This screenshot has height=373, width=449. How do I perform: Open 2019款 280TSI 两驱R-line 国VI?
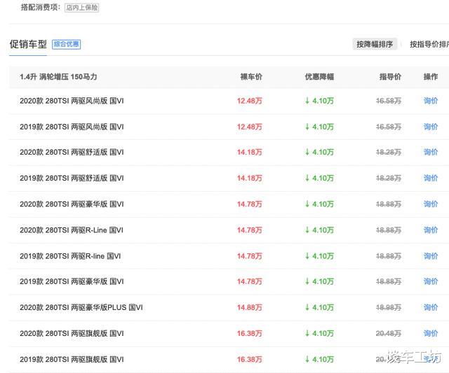point(70,256)
